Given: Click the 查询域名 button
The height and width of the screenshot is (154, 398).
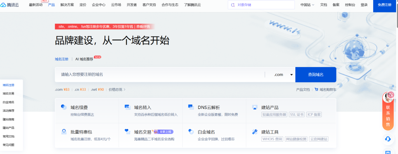Looking at the screenshot, I should tap(316, 75).
